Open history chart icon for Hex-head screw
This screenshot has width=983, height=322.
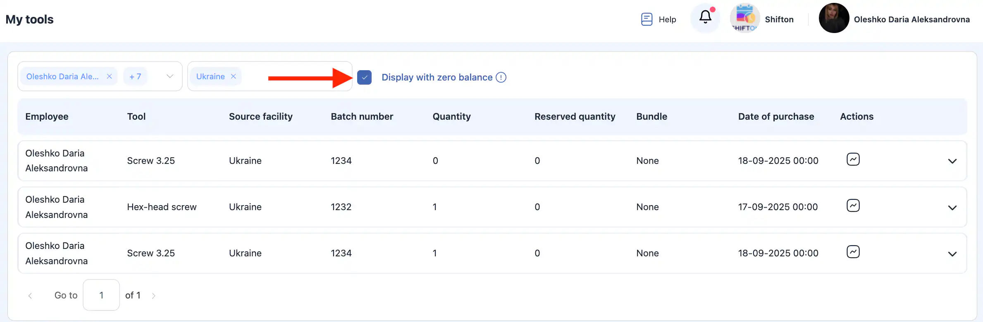(x=853, y=206)
